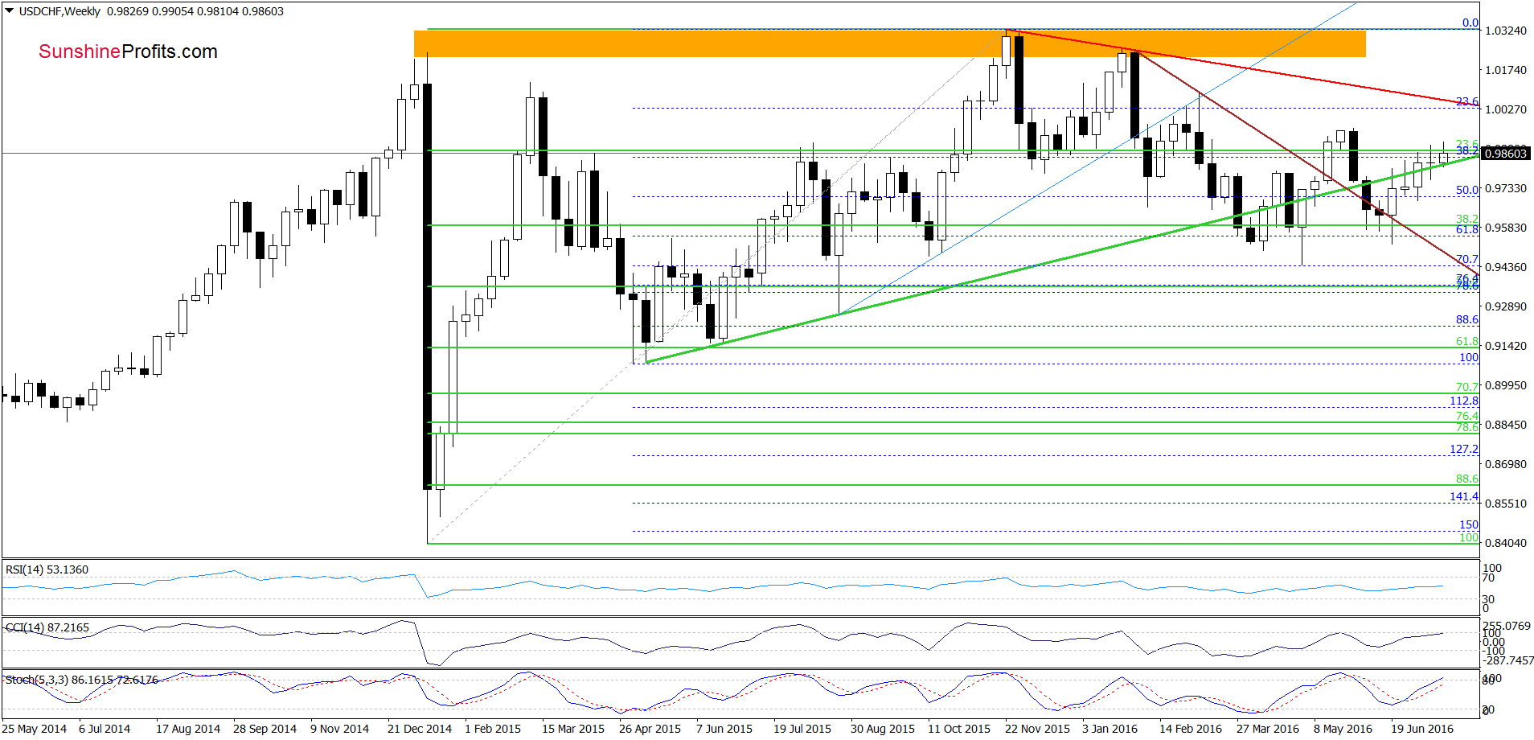The width and height of the screenshot is (1534, 740).
Task: Select the 14 Feb 2016 date label
Action: [1191, 729]
